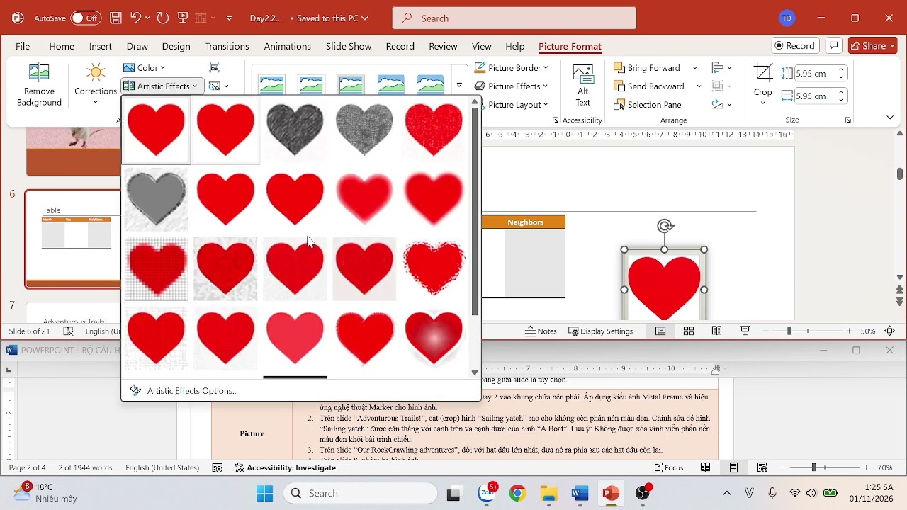Click the Send Backward button
Screen dimensions: 907x510
pos(649,86)
